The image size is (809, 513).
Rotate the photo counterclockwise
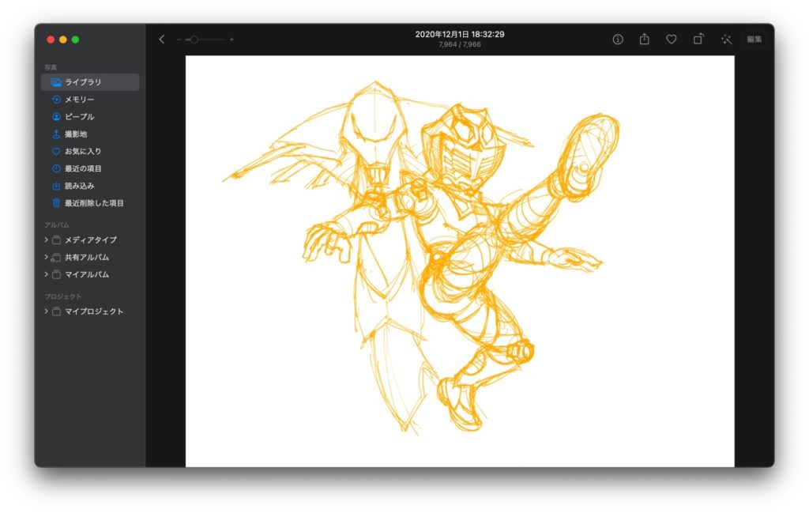[698, 39]
